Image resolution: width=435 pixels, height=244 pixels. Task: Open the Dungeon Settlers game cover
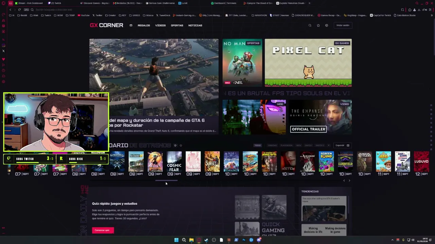pos(364,162)
